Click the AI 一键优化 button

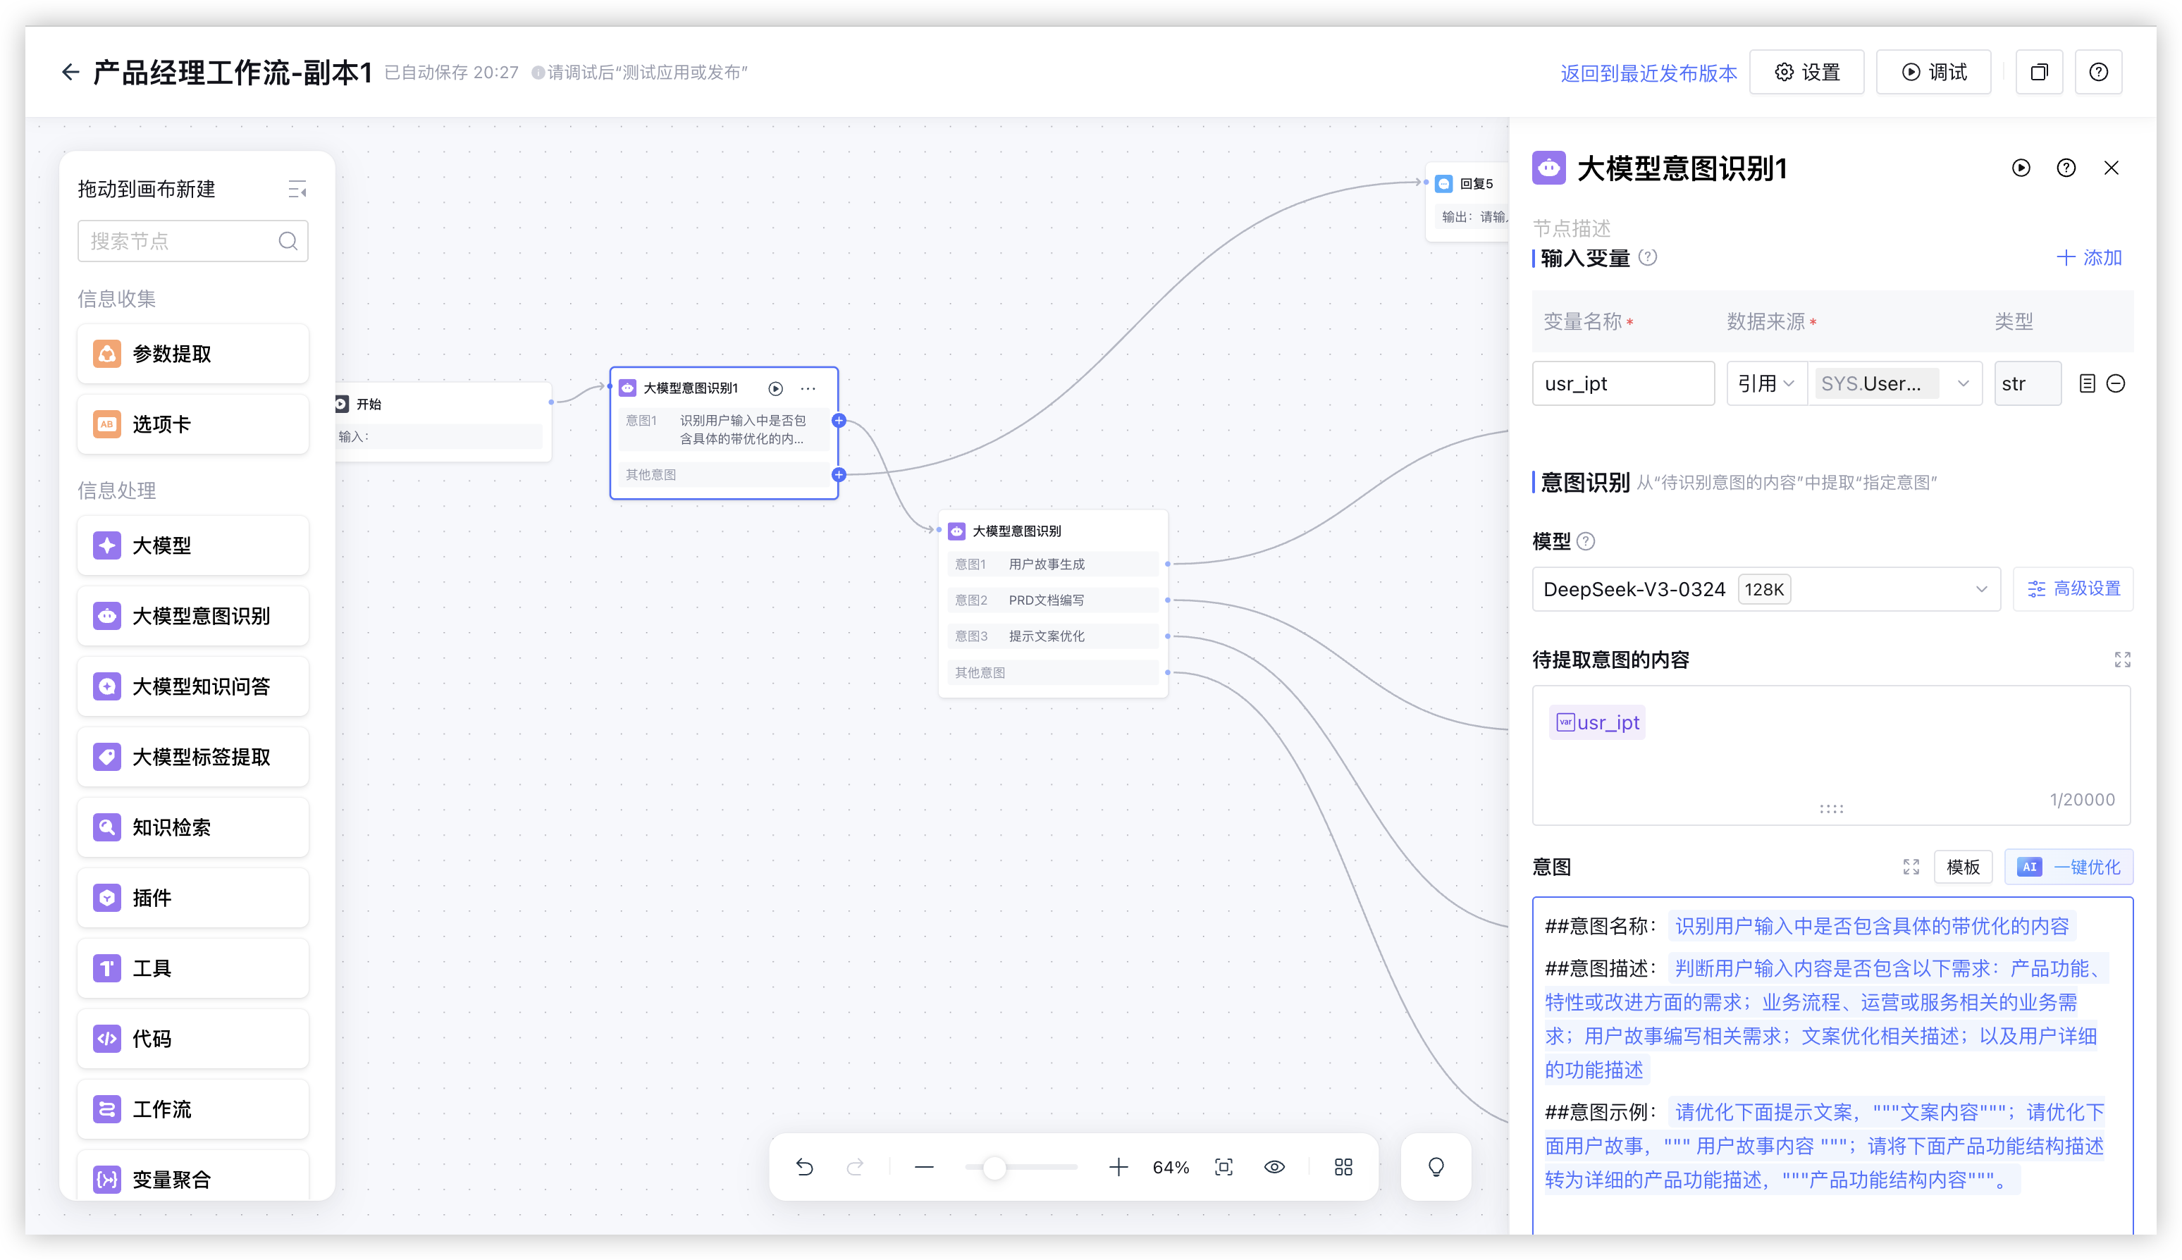click(2068, 866)
